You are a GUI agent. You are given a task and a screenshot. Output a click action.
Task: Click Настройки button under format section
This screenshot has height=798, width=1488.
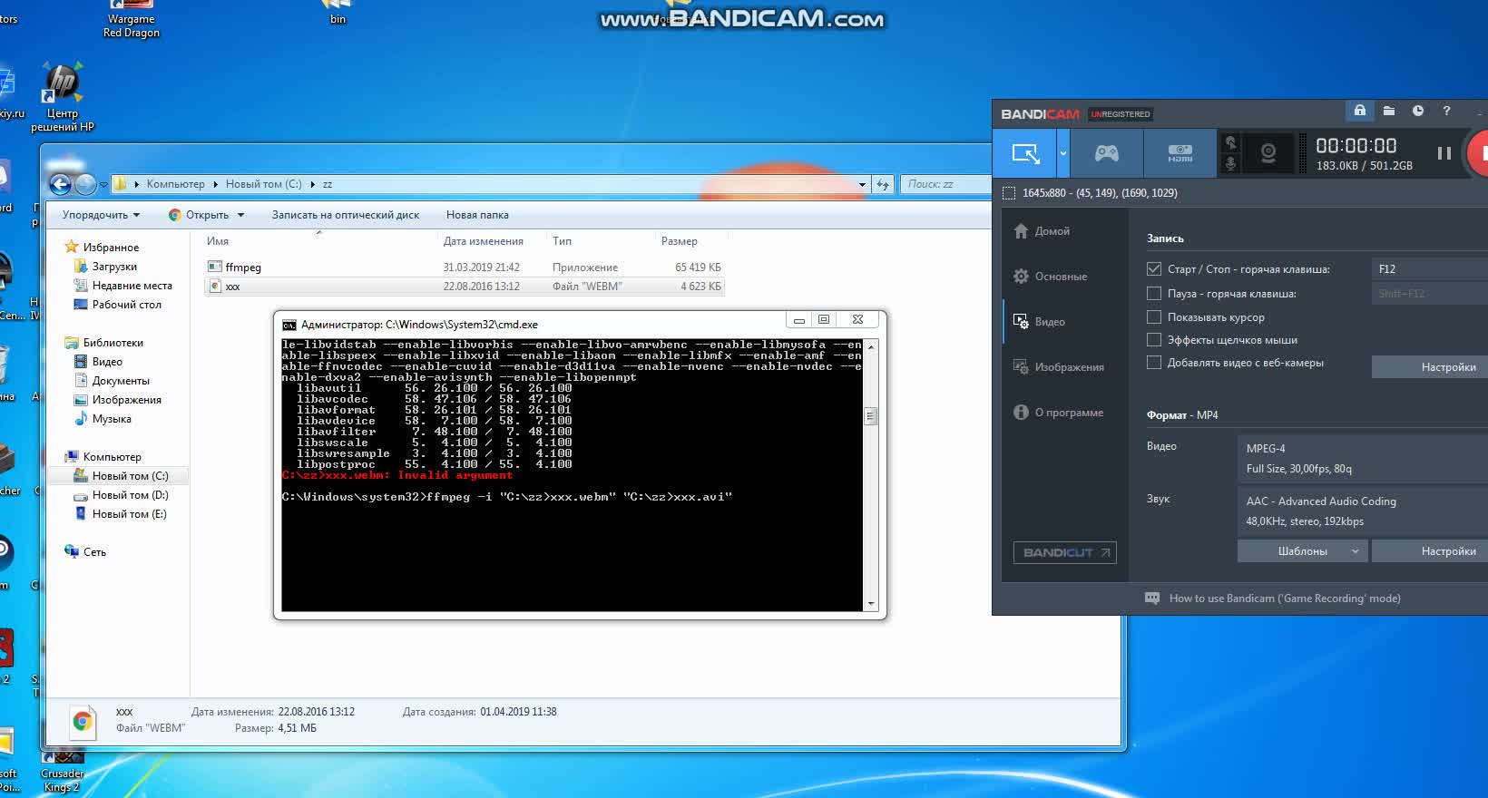coord(1430,551)
